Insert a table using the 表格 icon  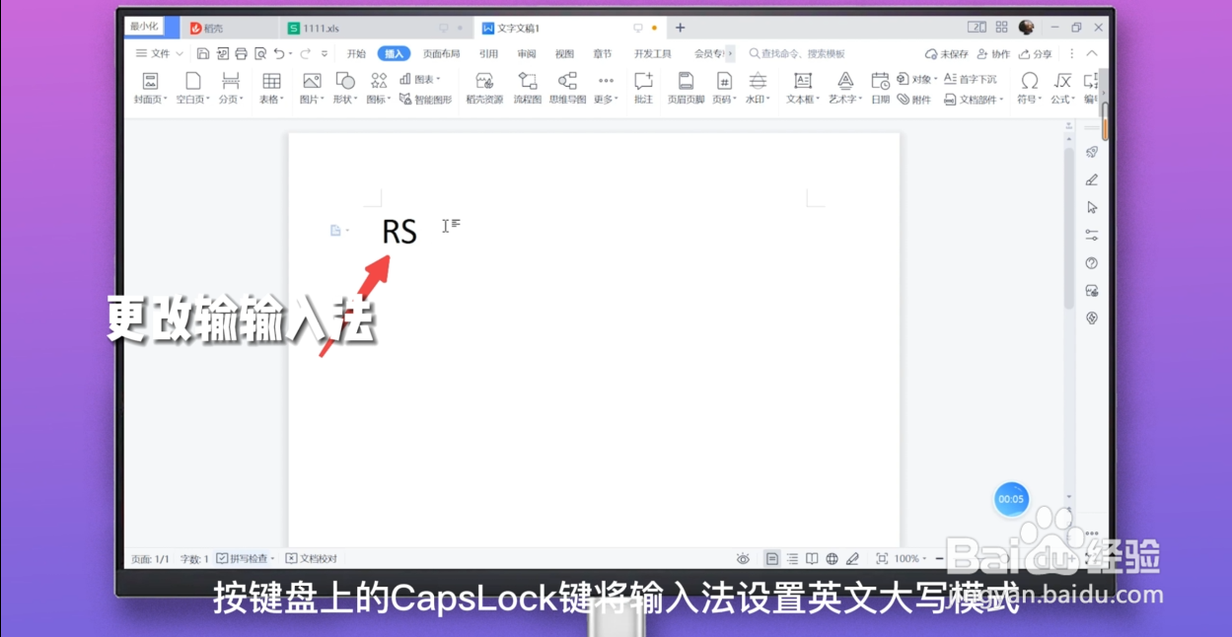coord(270,87)
